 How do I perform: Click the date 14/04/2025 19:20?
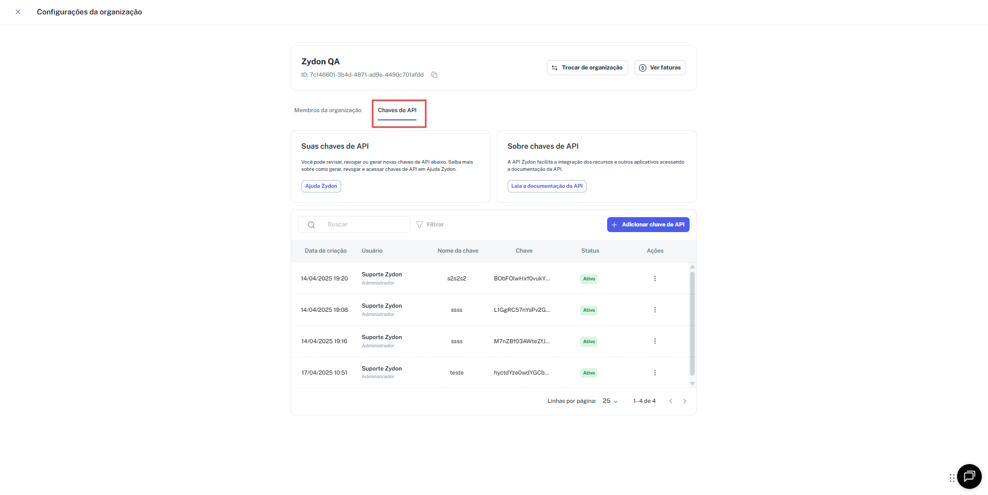(324, 279)
